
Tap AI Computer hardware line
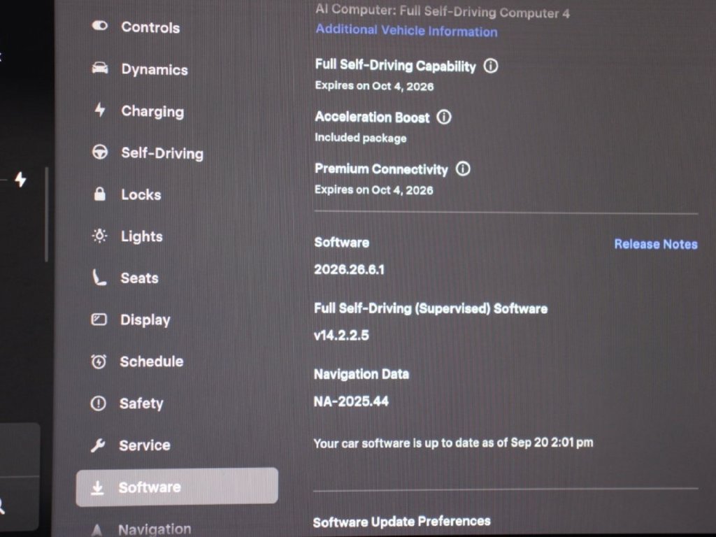(x=443, y=11)
